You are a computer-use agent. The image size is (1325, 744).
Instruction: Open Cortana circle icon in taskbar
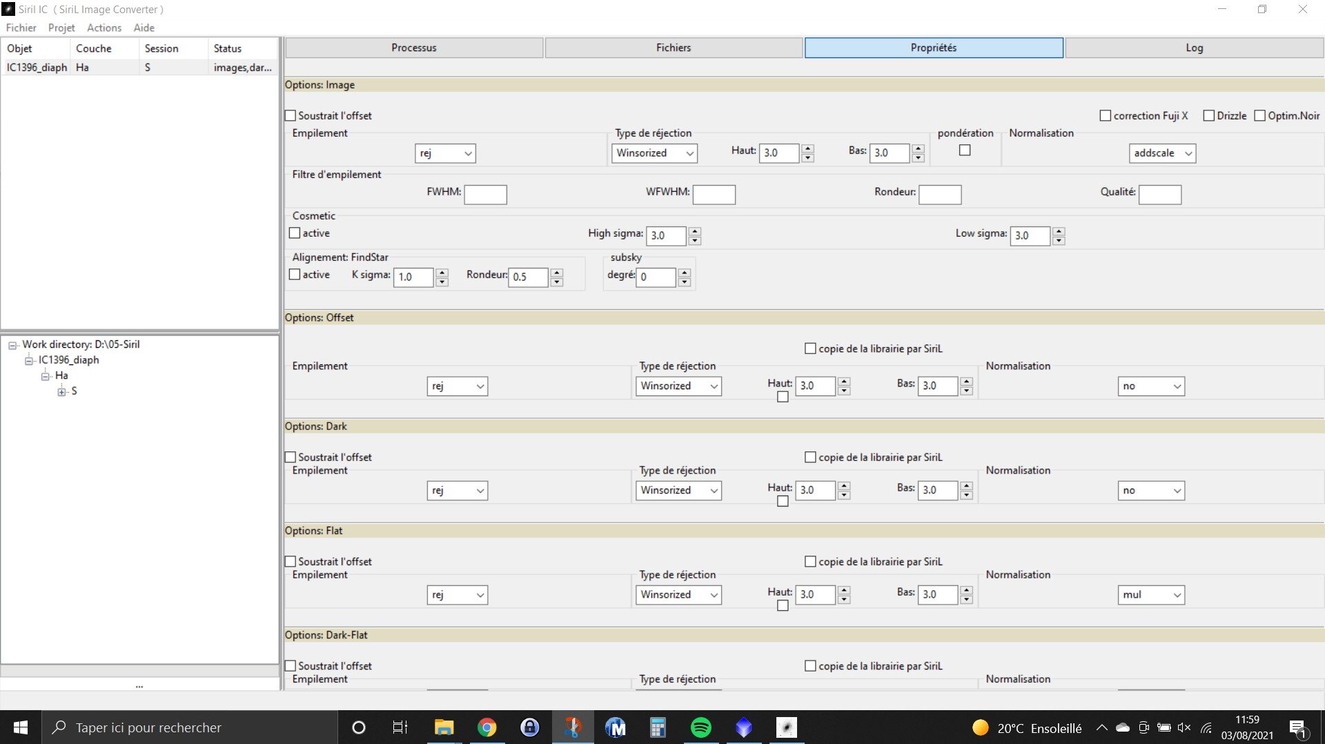tap(359, 727)
